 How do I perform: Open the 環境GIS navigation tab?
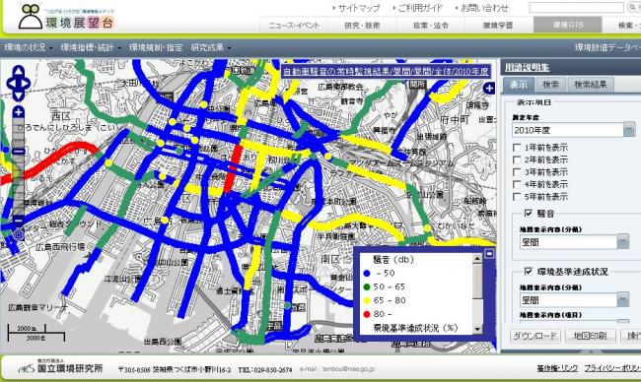point(568,25)
